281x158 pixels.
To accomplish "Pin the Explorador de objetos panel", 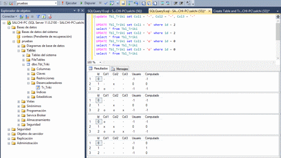I will pos(79,11).
